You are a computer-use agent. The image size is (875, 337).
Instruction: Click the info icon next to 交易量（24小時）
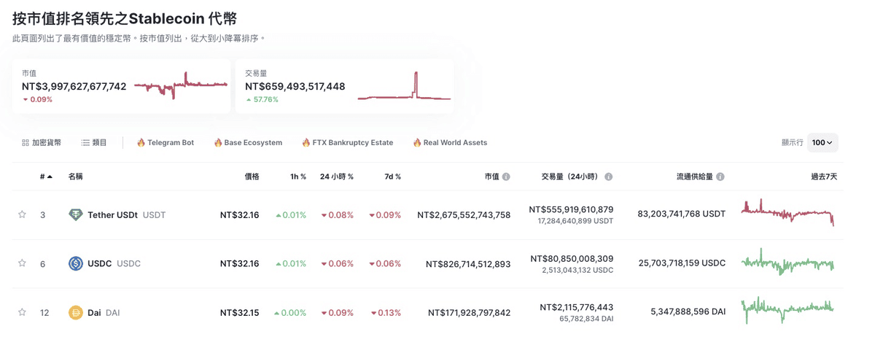click(x=609, y=177)
